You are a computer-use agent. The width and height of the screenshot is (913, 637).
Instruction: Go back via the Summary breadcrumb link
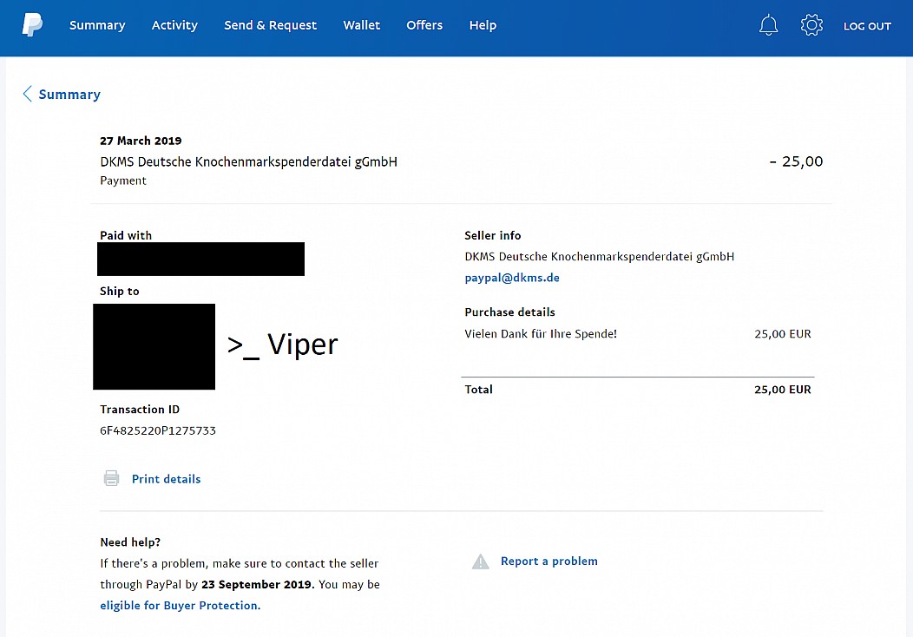(x=69, y=95)
